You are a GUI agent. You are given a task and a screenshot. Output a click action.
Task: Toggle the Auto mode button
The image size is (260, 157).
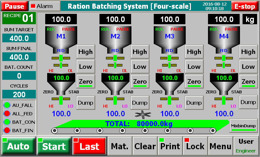[18, 146]
